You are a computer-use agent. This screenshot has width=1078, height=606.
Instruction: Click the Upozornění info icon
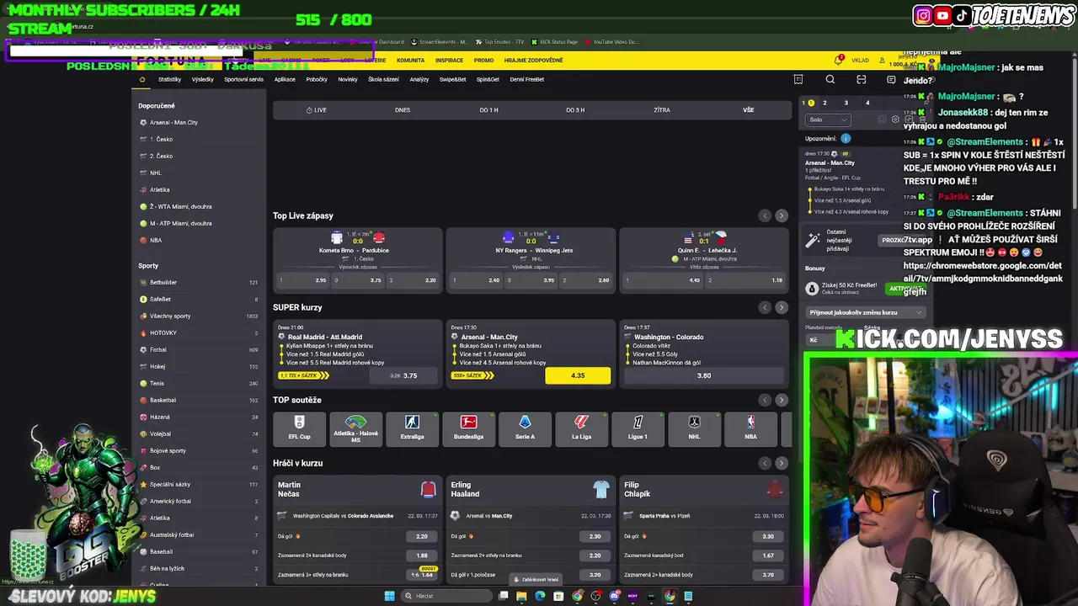point(846,138)
